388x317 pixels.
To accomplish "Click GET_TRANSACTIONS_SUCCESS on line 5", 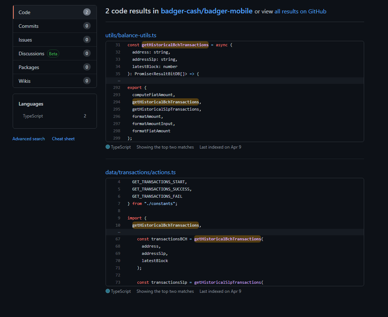I will 161,189.
